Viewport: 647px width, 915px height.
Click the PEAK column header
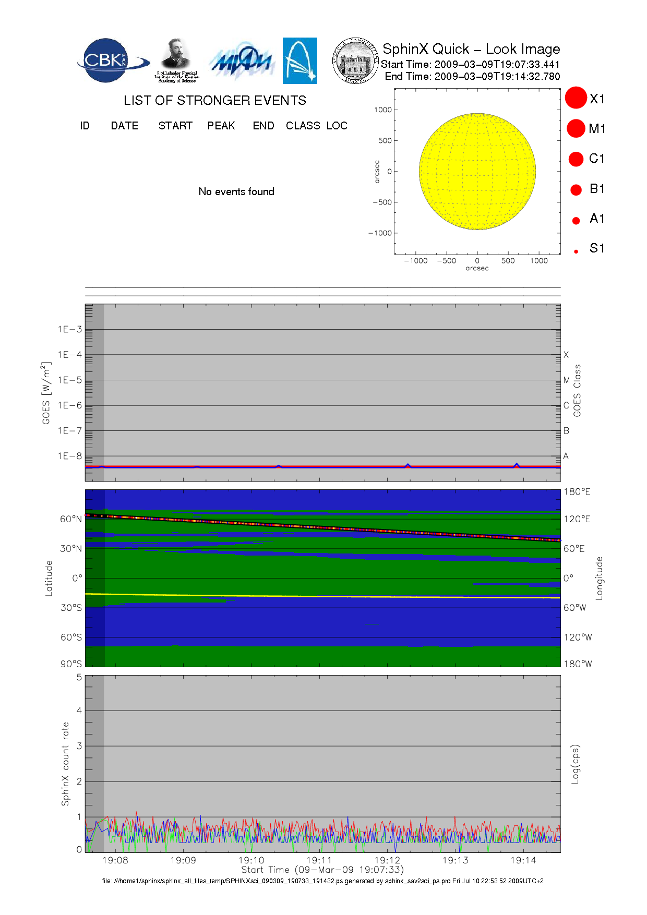pyautogui.click(x=221, y=126)
